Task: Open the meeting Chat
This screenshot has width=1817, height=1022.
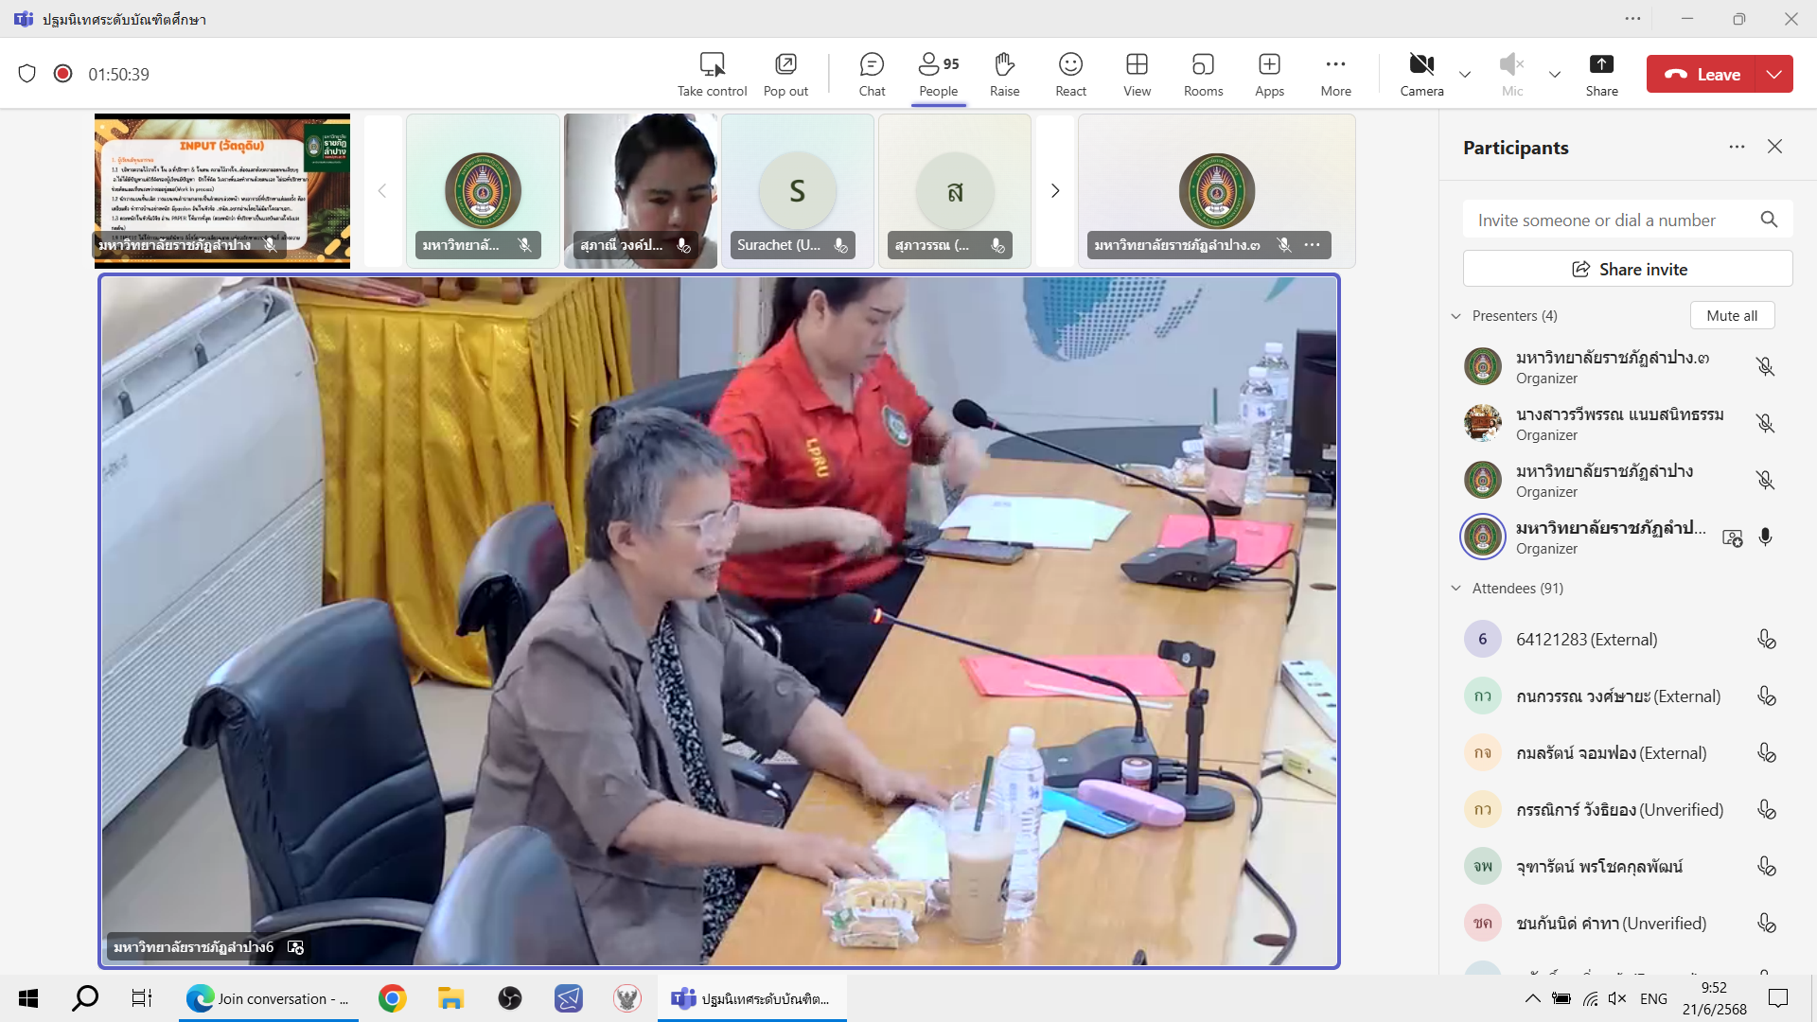Action: click(872, 74)
